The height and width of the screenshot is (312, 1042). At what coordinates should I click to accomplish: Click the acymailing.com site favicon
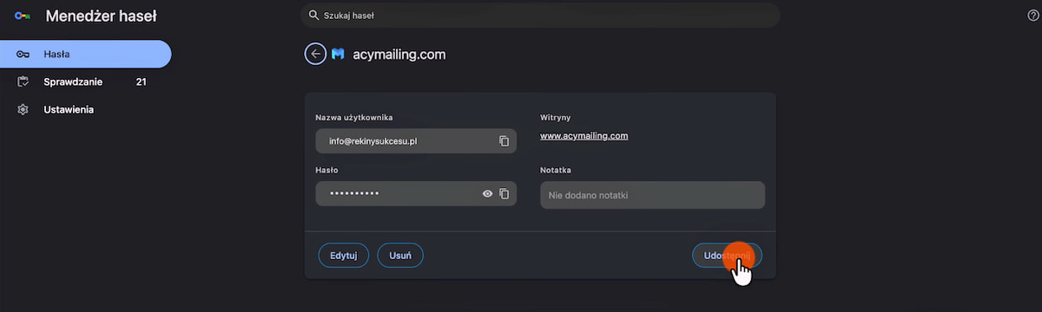click(338, 54)
